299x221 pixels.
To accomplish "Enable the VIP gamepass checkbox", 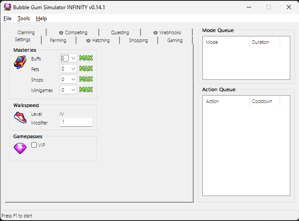I will point(34,145).
